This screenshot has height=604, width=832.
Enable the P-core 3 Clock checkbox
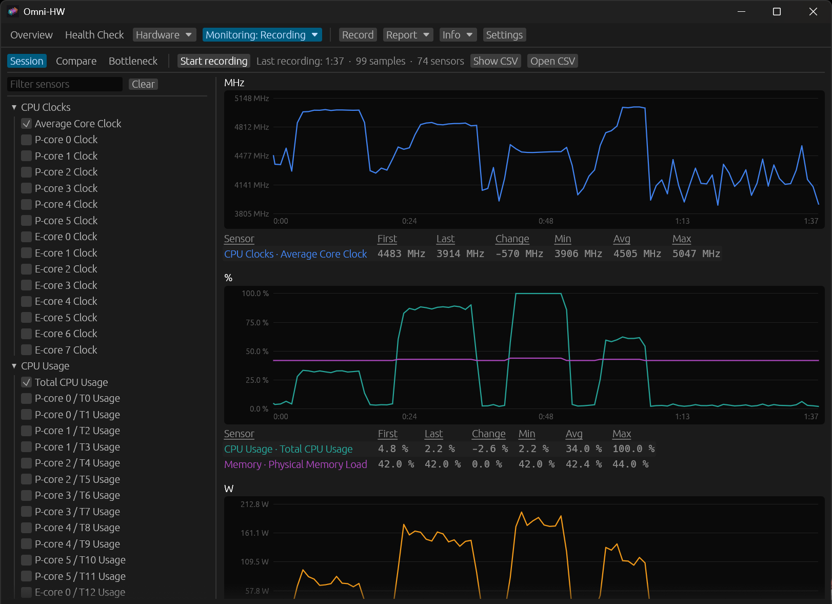[x=27, y=188]
